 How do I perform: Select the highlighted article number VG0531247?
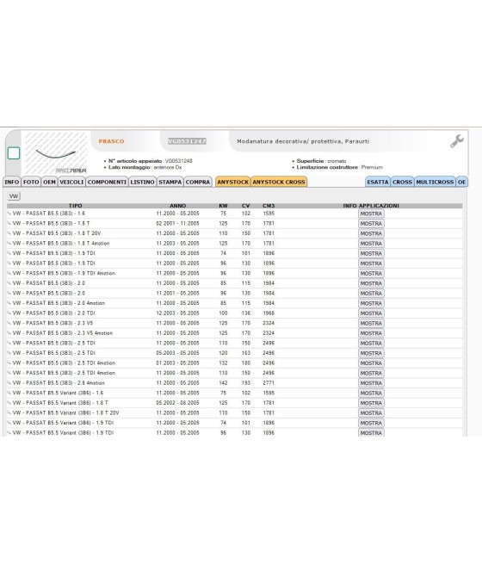pos(187,141)
